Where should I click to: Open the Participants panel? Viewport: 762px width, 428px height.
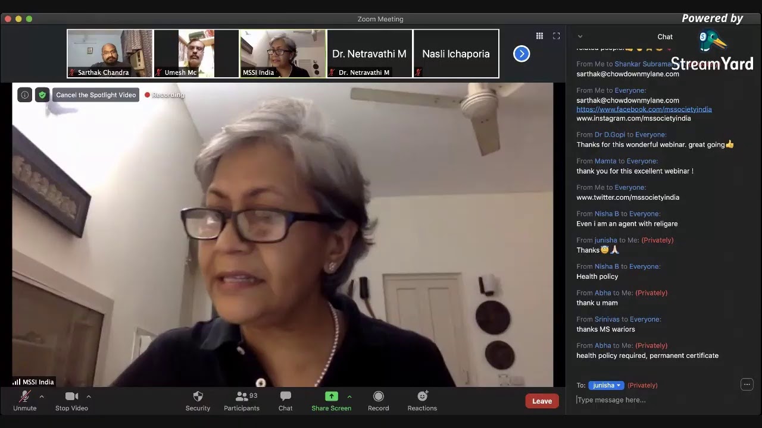[242, 401]
